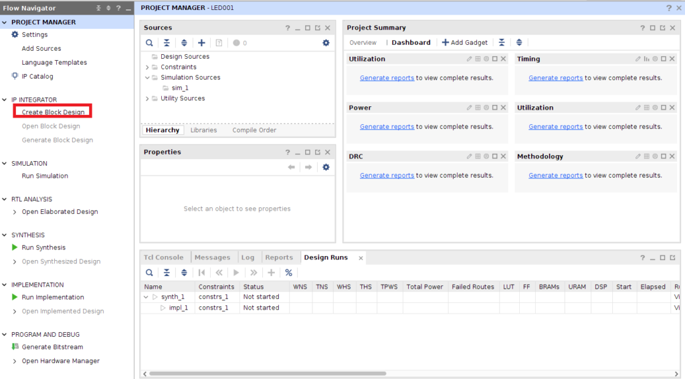Collapse the Simulation Sources folder
This screenshot has height=379, width=685.
[x=147, y=78]
